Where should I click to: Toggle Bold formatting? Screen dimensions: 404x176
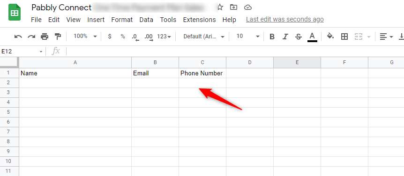tap(272, 37)
